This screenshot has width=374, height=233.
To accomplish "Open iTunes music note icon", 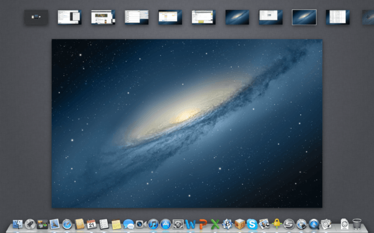I will click(153, 224).
